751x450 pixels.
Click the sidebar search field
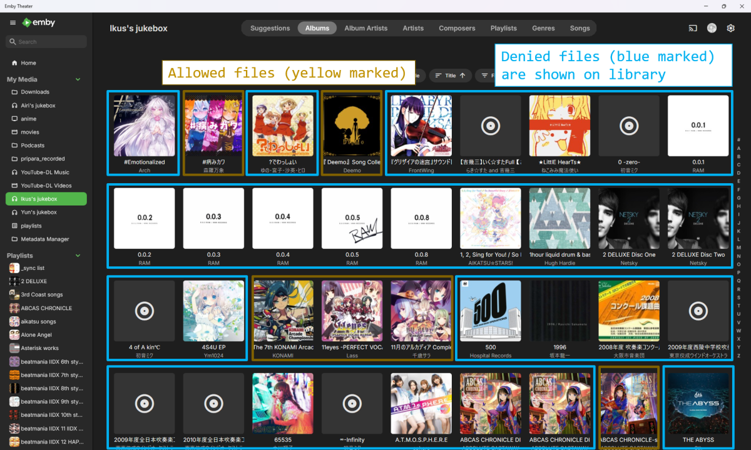[x=45, y=41]
